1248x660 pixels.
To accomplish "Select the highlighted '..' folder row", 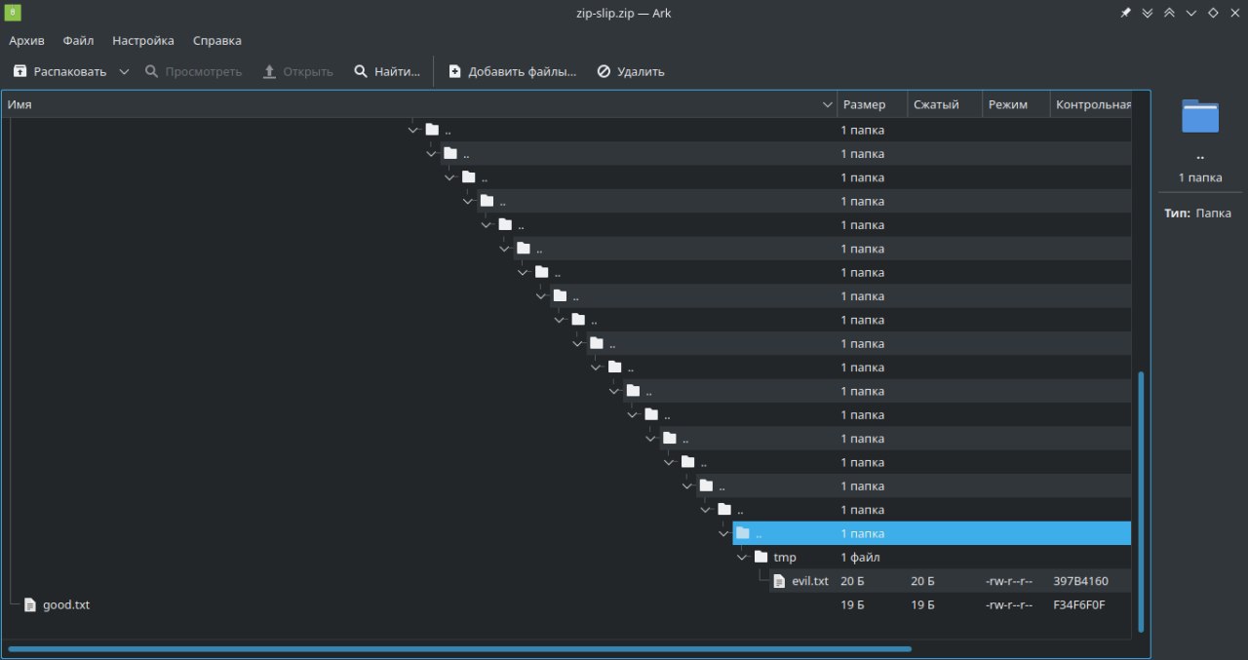I will [x=932, y=533].
